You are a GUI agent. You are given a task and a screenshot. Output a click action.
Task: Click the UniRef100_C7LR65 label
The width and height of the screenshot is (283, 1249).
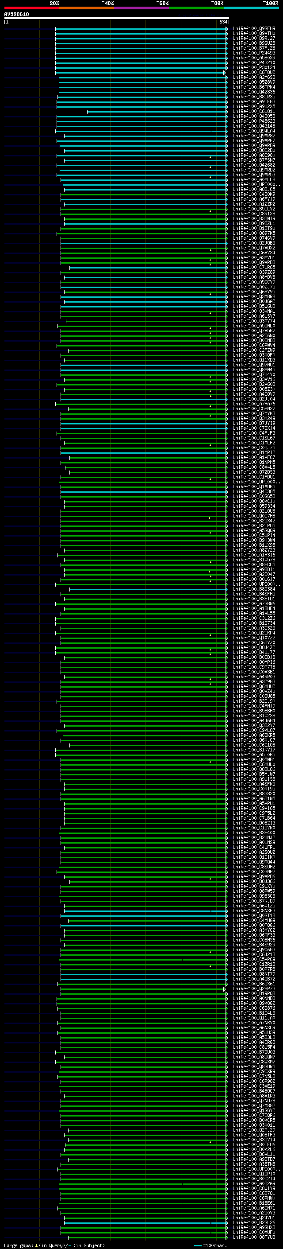(254, 268)
